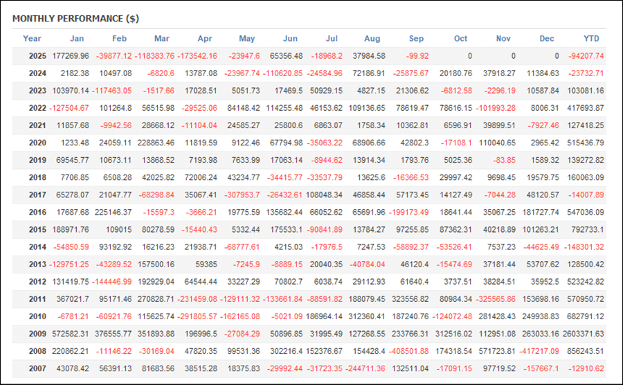Click 2025 YTD value -94207.74
This screenshot has width=623, height=385.
tap(584, 56)
